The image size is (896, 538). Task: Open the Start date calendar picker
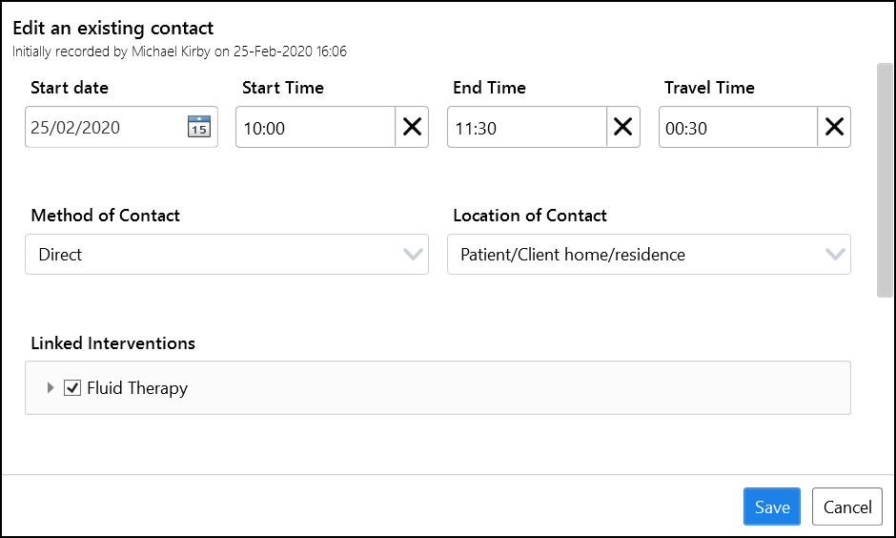click(x=198, y=128)
